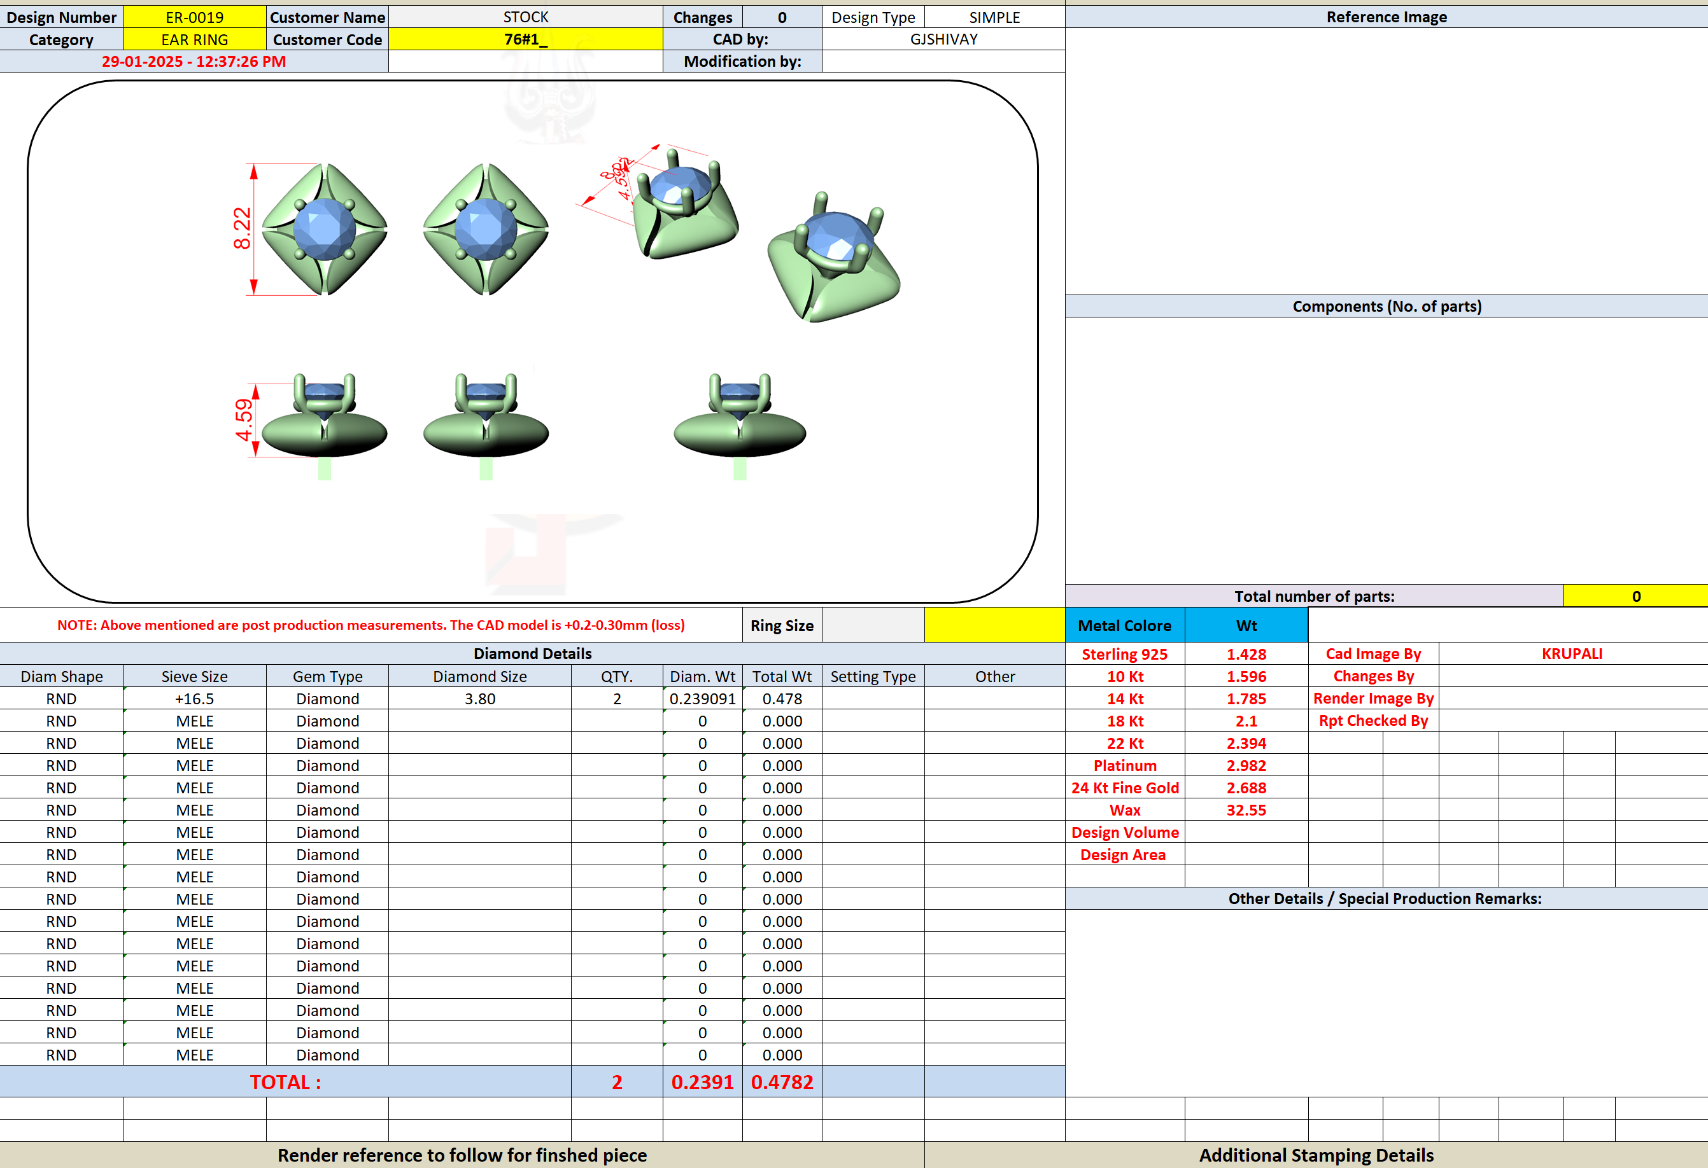Select the ER-0019 design number cell
The width and height of the screenshot is (1708, 1168).
[194, 17]
